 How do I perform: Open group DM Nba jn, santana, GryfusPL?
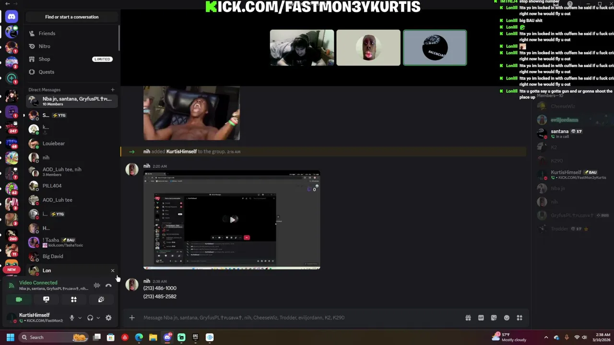coord(72,101)
